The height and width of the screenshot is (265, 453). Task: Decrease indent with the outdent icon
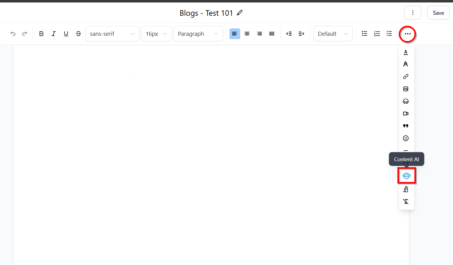(289, 34)
